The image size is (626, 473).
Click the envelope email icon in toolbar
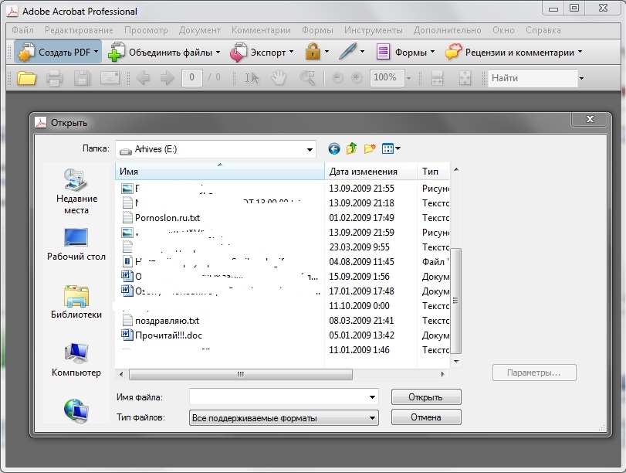coord(110,77)
